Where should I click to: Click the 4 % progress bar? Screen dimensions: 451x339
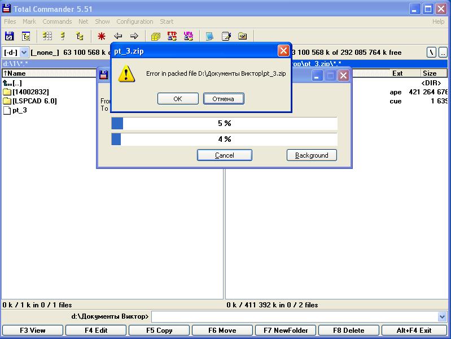pyautogui.click(x=224, y=139)
